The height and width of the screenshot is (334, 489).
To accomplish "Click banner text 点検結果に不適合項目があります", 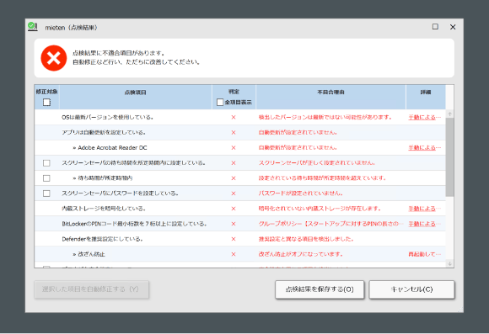I will pos(119,53).
